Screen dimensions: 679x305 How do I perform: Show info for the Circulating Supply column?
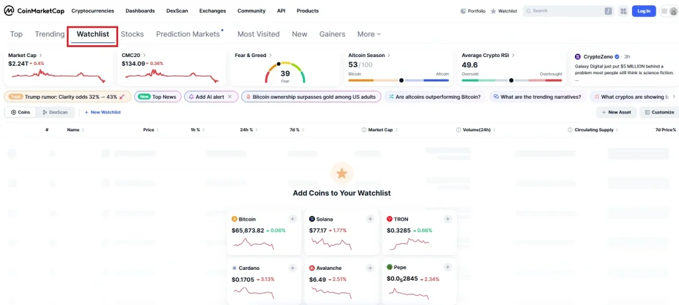[570, 130]
